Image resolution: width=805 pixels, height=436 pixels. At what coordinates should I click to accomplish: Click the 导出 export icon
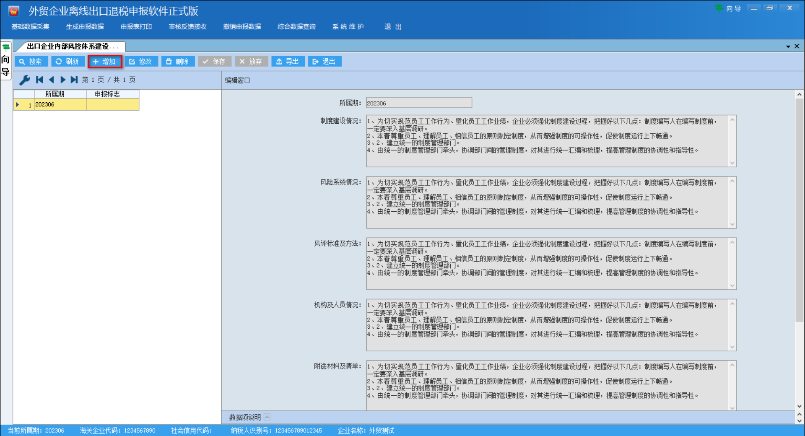[x=280, y=61]
